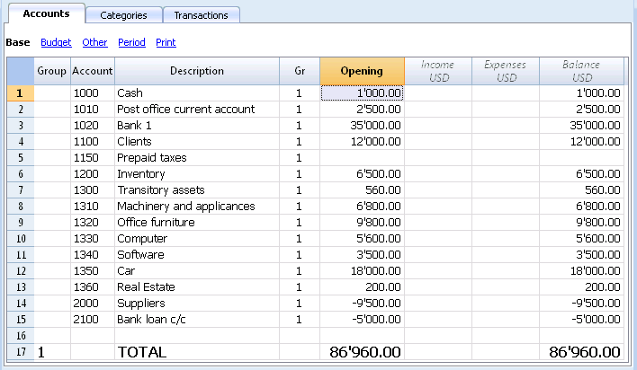Select balance 2'500.00 for Post office account
Image resolution: width=637 pixels, height=370 pixels.
point(581,110)
